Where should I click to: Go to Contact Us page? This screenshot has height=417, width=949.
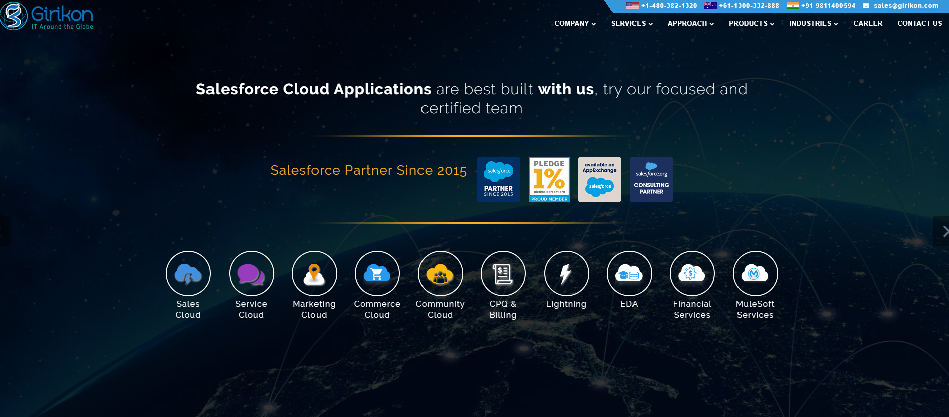[920, 23]
